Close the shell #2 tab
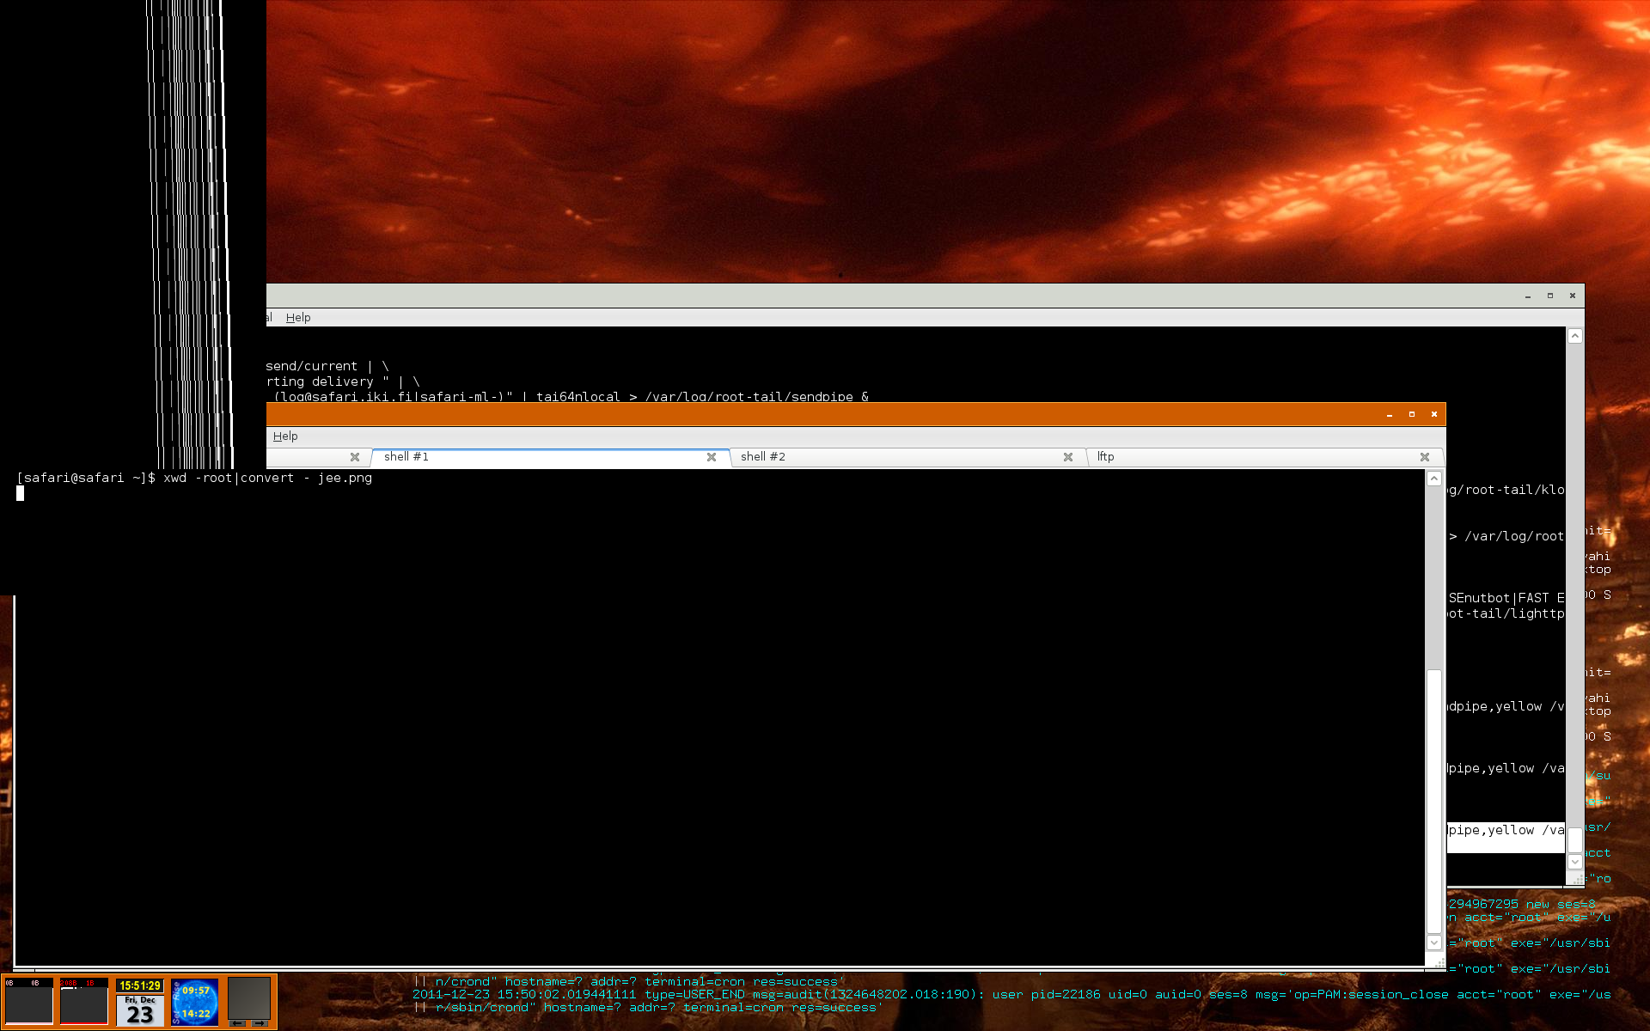The width and height of the screenshot is (1650, 1031). [1068, 457]
